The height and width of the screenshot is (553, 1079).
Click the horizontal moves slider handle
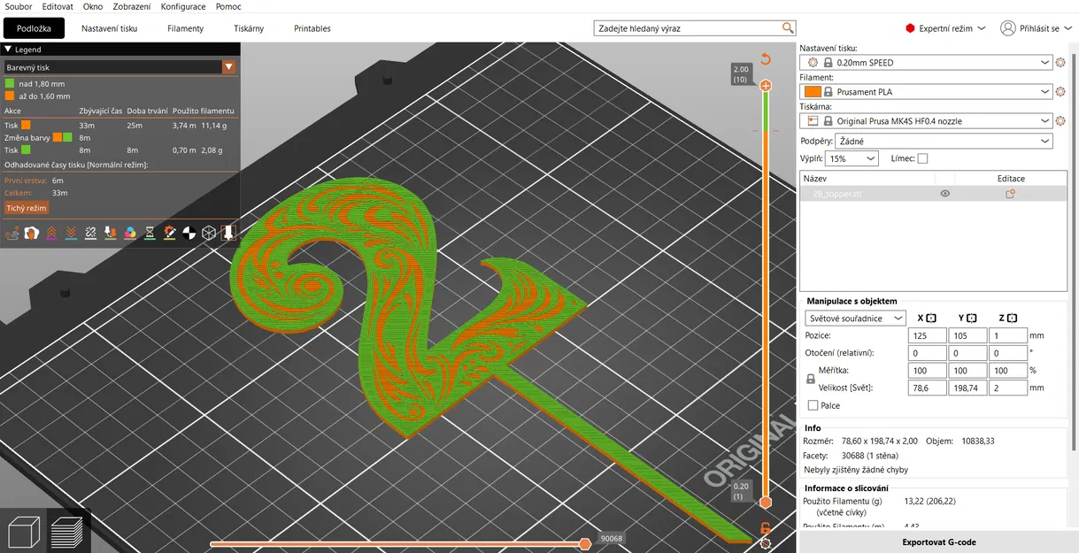click(584, 543)
